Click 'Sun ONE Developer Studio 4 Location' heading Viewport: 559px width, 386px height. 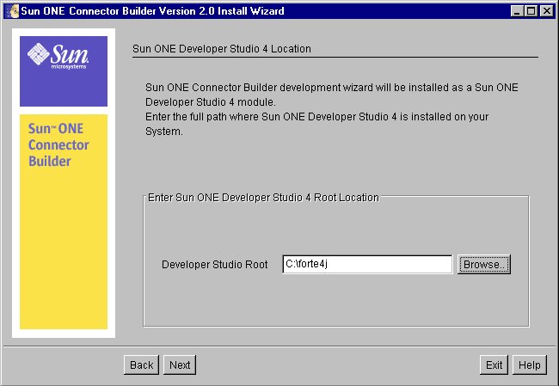222,49
